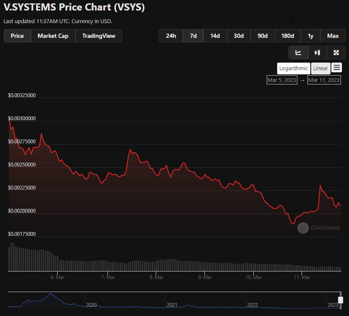Screen dimensions: 349x316
Task: Show 90d price history
Action: click(262, 36)
